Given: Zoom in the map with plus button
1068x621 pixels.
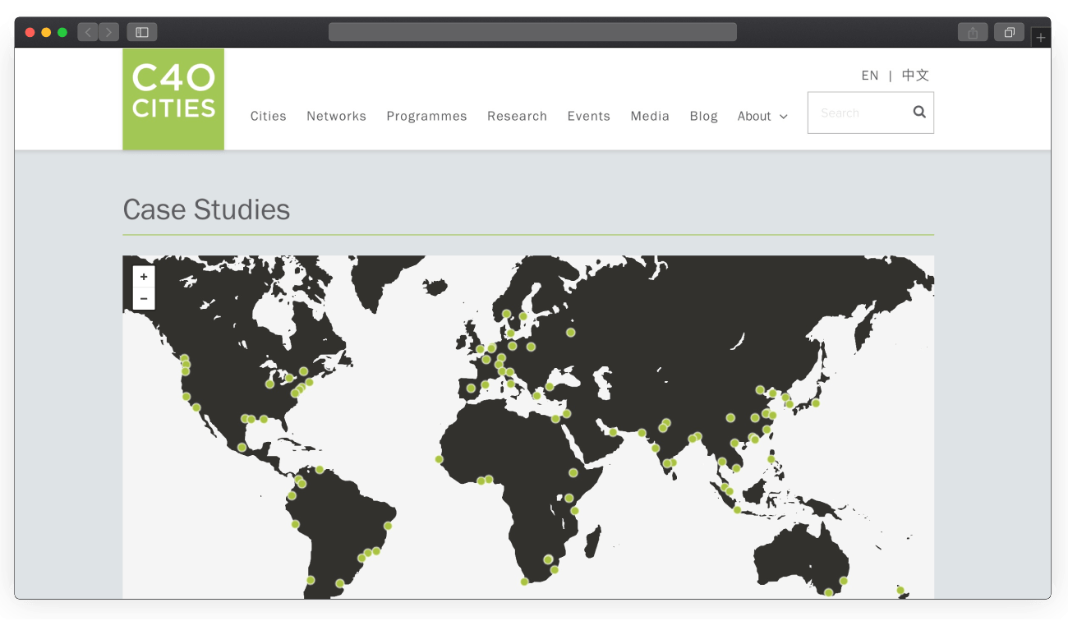Looking at the screenshot, I should pos(144,277).
